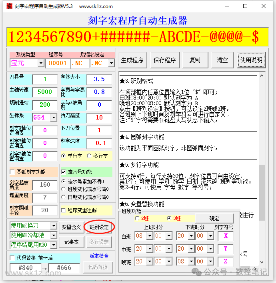The height and width of the screenshot is (283, 276).
Task: Choose the 2班 radio option
Action: tap(137, 218)
